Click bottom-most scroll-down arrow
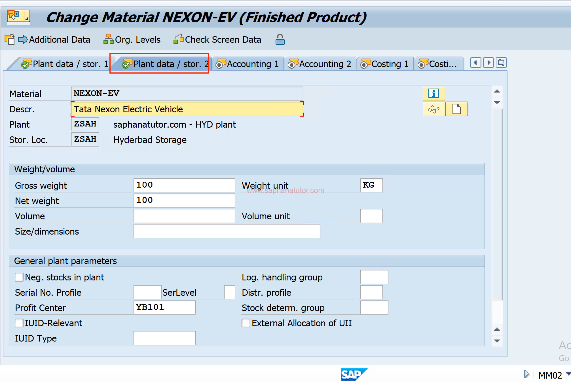 (x=497, y=341)
